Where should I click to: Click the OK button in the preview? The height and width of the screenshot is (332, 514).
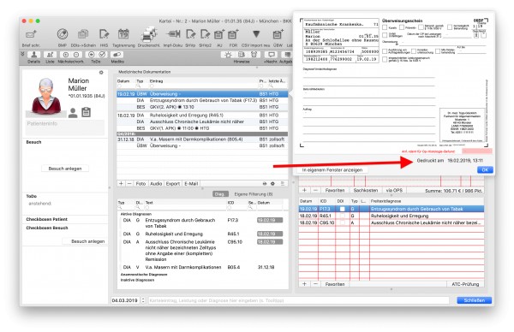(485, 169)
